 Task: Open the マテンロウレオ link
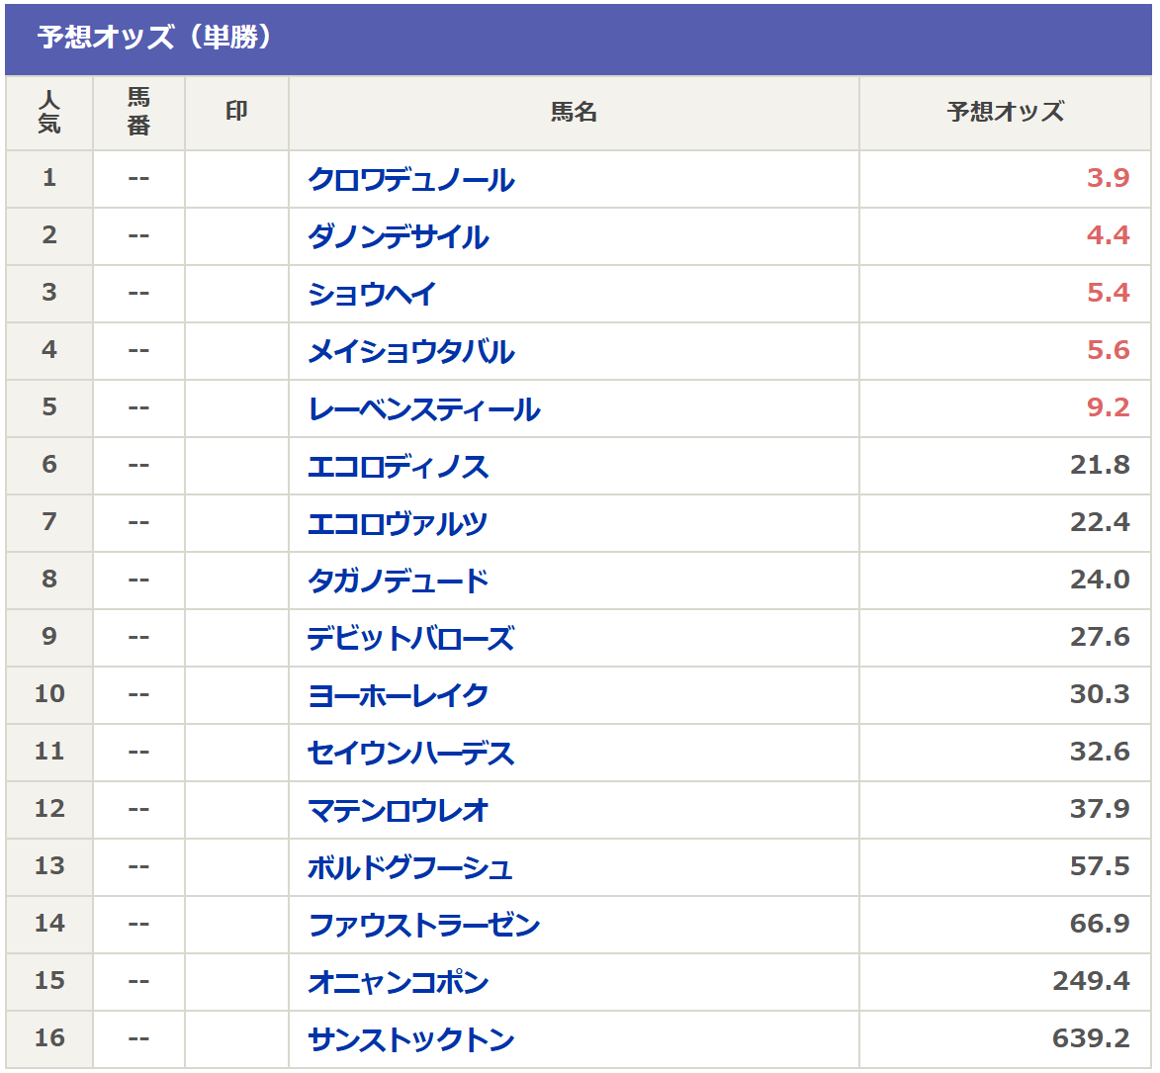(398, 810)
